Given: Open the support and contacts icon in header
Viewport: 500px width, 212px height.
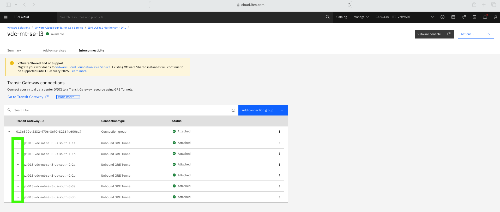Looking at the screenshot, I should pyautogui.click(x=464, y=17).
